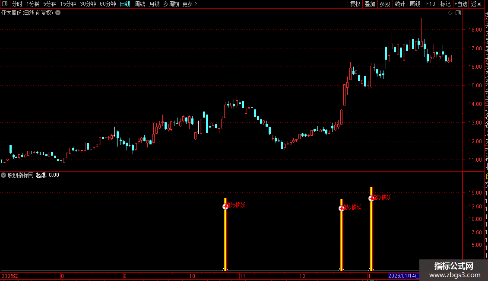
Task: Click the mid-December 趋势擒妖 signal marker
Action: pos(342,208)
